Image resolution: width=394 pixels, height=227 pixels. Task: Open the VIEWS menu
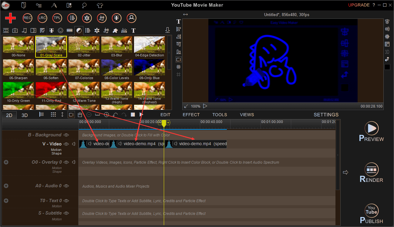247,115
